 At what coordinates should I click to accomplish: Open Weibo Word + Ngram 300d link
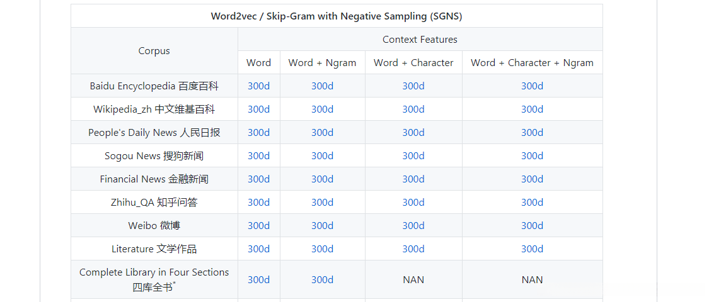pos(323,225)
